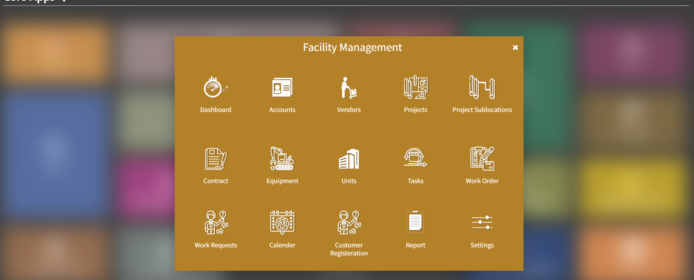This screenshot has width=694, height=280.
Task: Click the Core Apps heading
Action: pyautogui.click(x=29, y=1)
